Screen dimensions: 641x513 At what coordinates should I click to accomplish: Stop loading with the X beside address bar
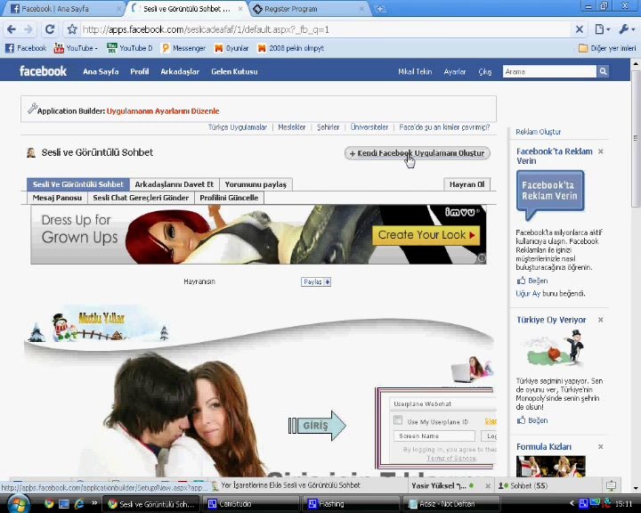pos(580,29)
